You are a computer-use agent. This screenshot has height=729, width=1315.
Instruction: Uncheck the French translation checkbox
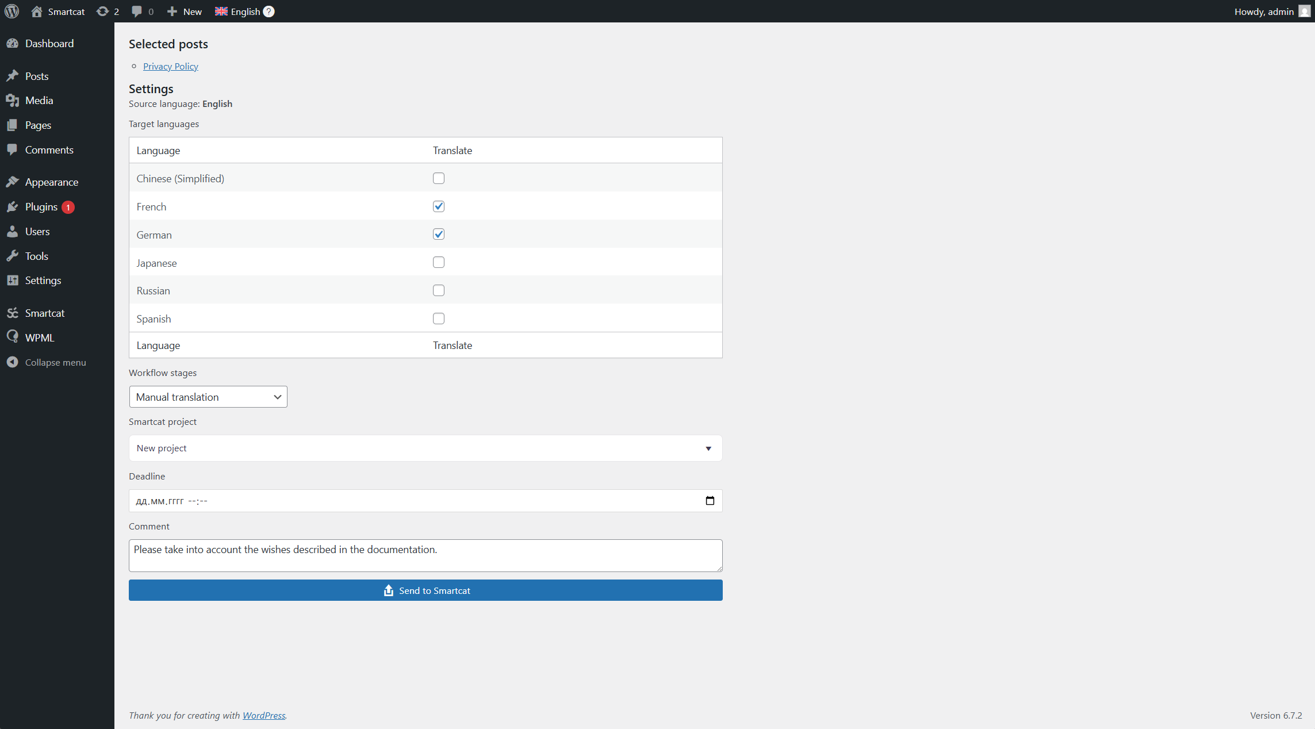[x=439, y=206]
